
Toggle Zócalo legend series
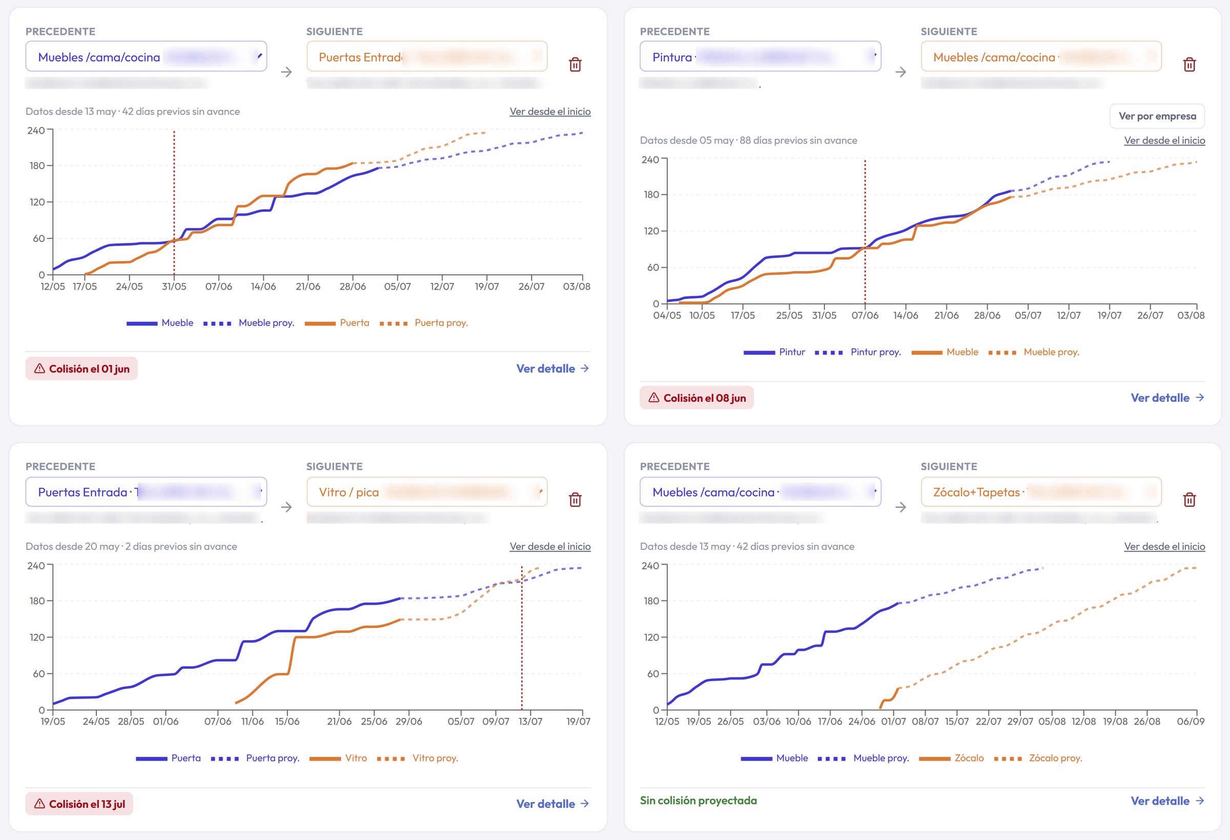point(952,758)
